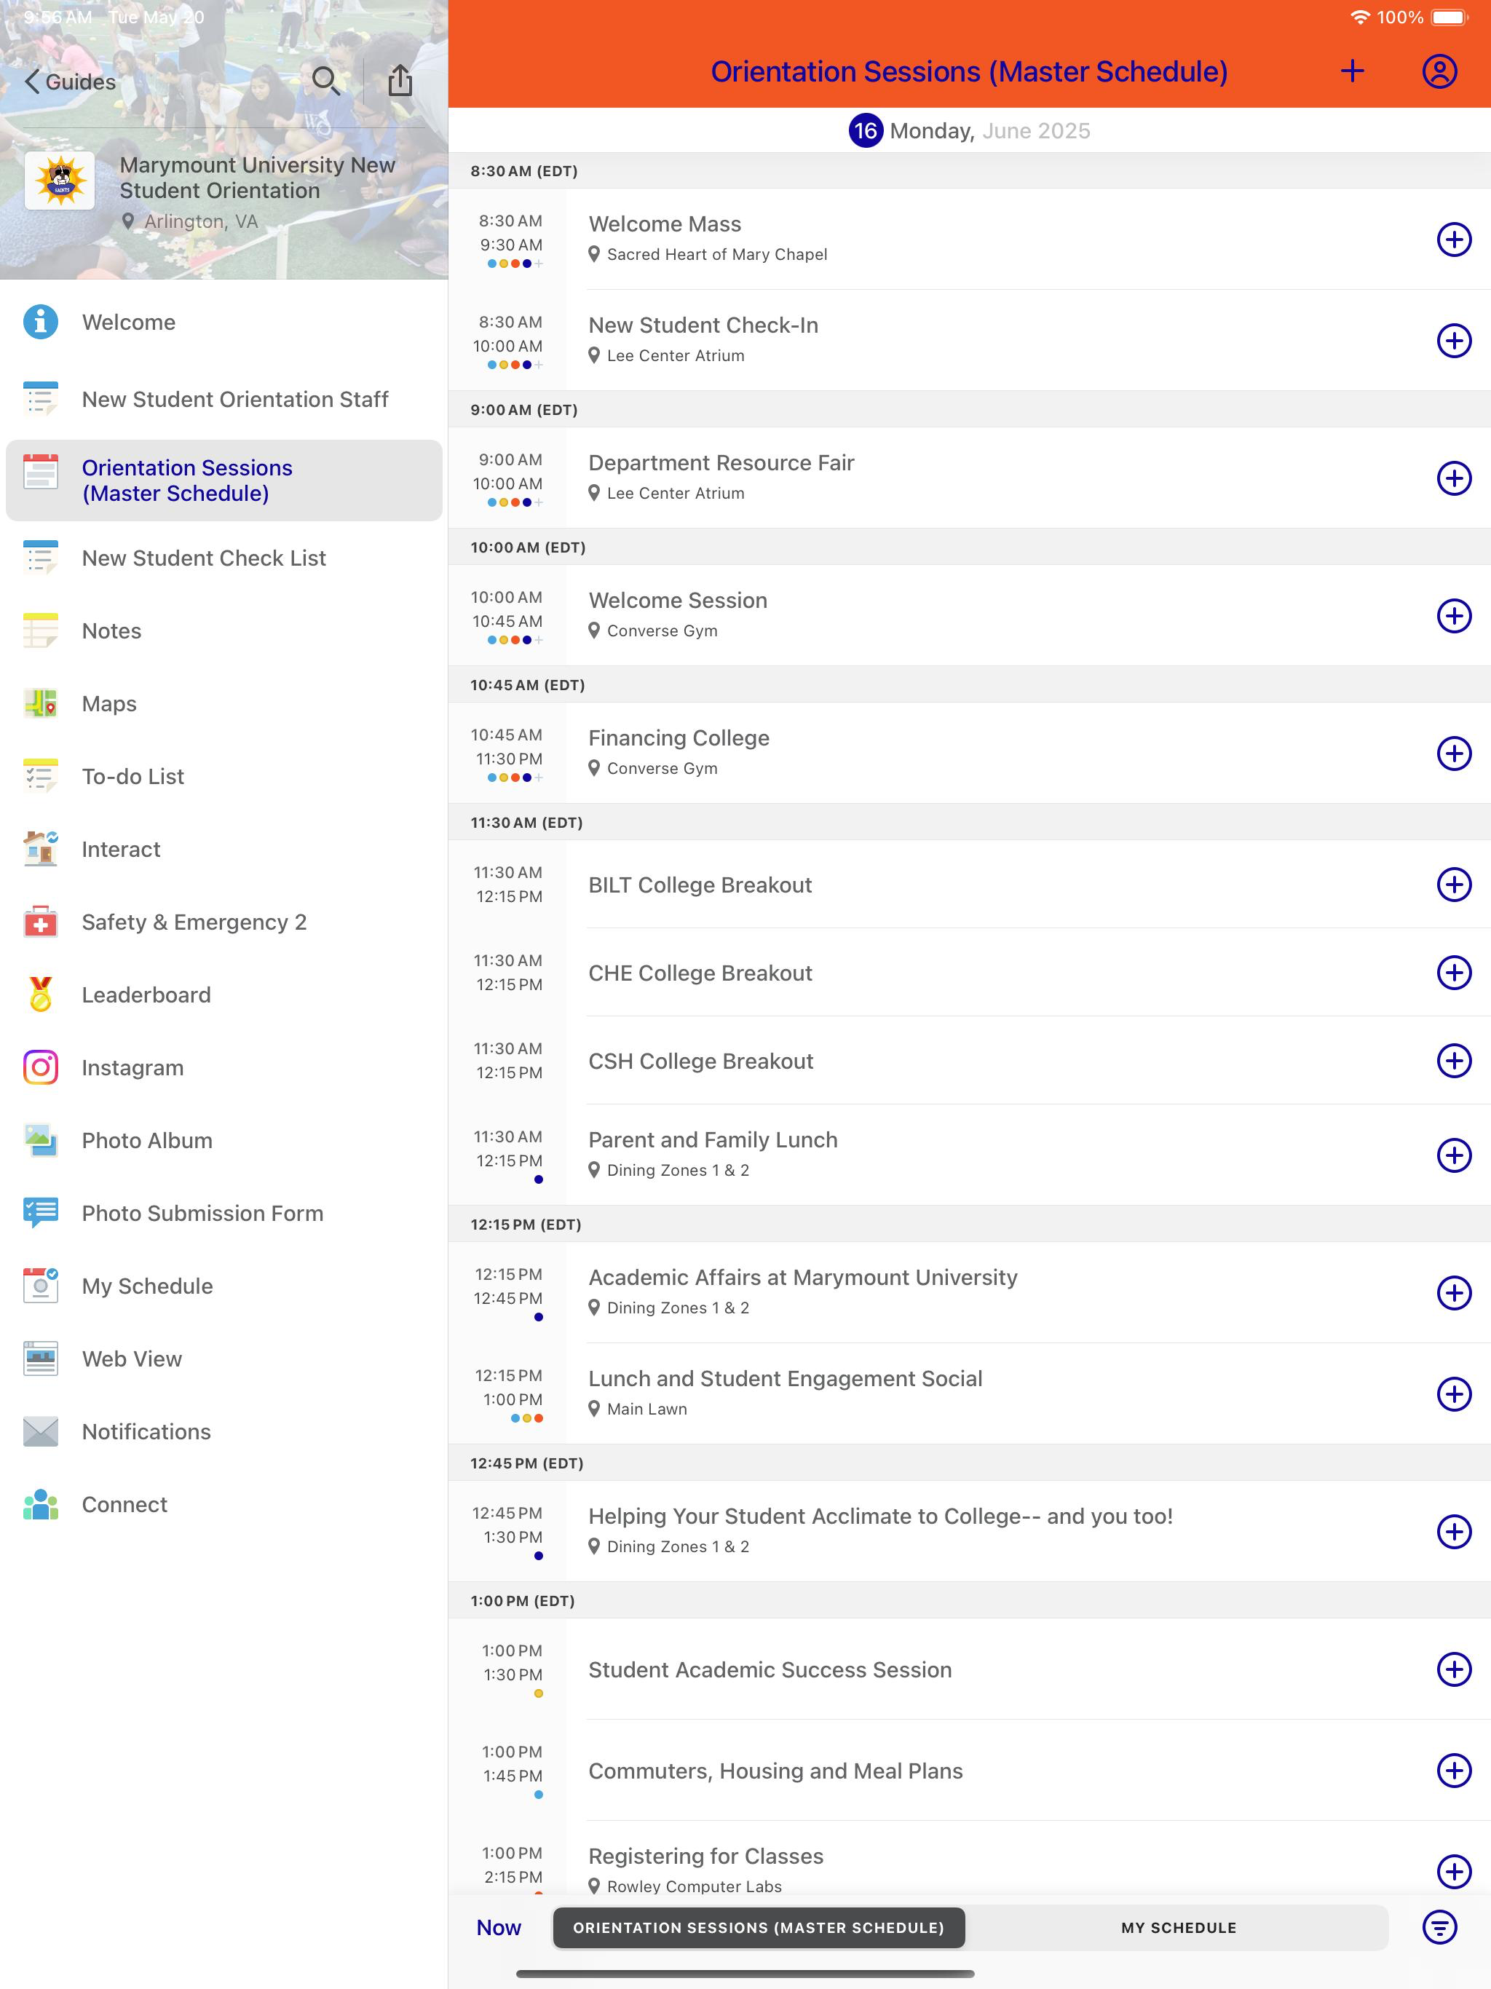Add CHE College Breakout to schedule

(x=1454, y=973)
